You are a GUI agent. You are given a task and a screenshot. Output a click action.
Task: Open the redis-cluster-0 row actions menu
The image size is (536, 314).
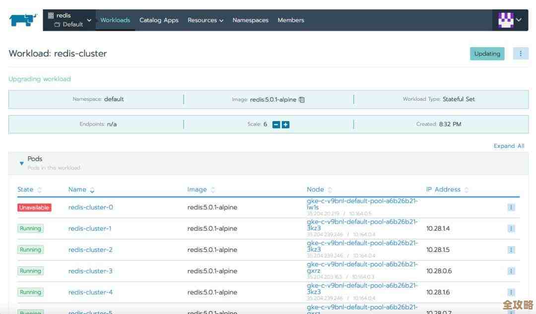511,207
